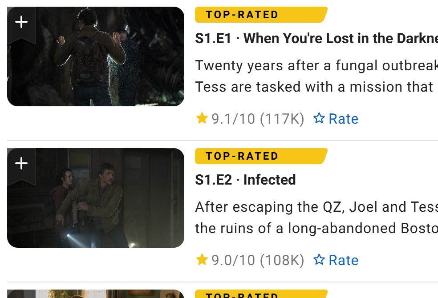Open the S1.E2 Infected thumbnail image
This screenshot has width=438, height=298.
click(96, 198)
